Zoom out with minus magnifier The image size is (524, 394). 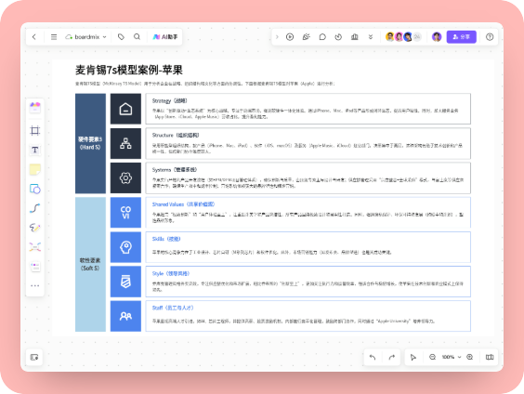coord(432,357)
